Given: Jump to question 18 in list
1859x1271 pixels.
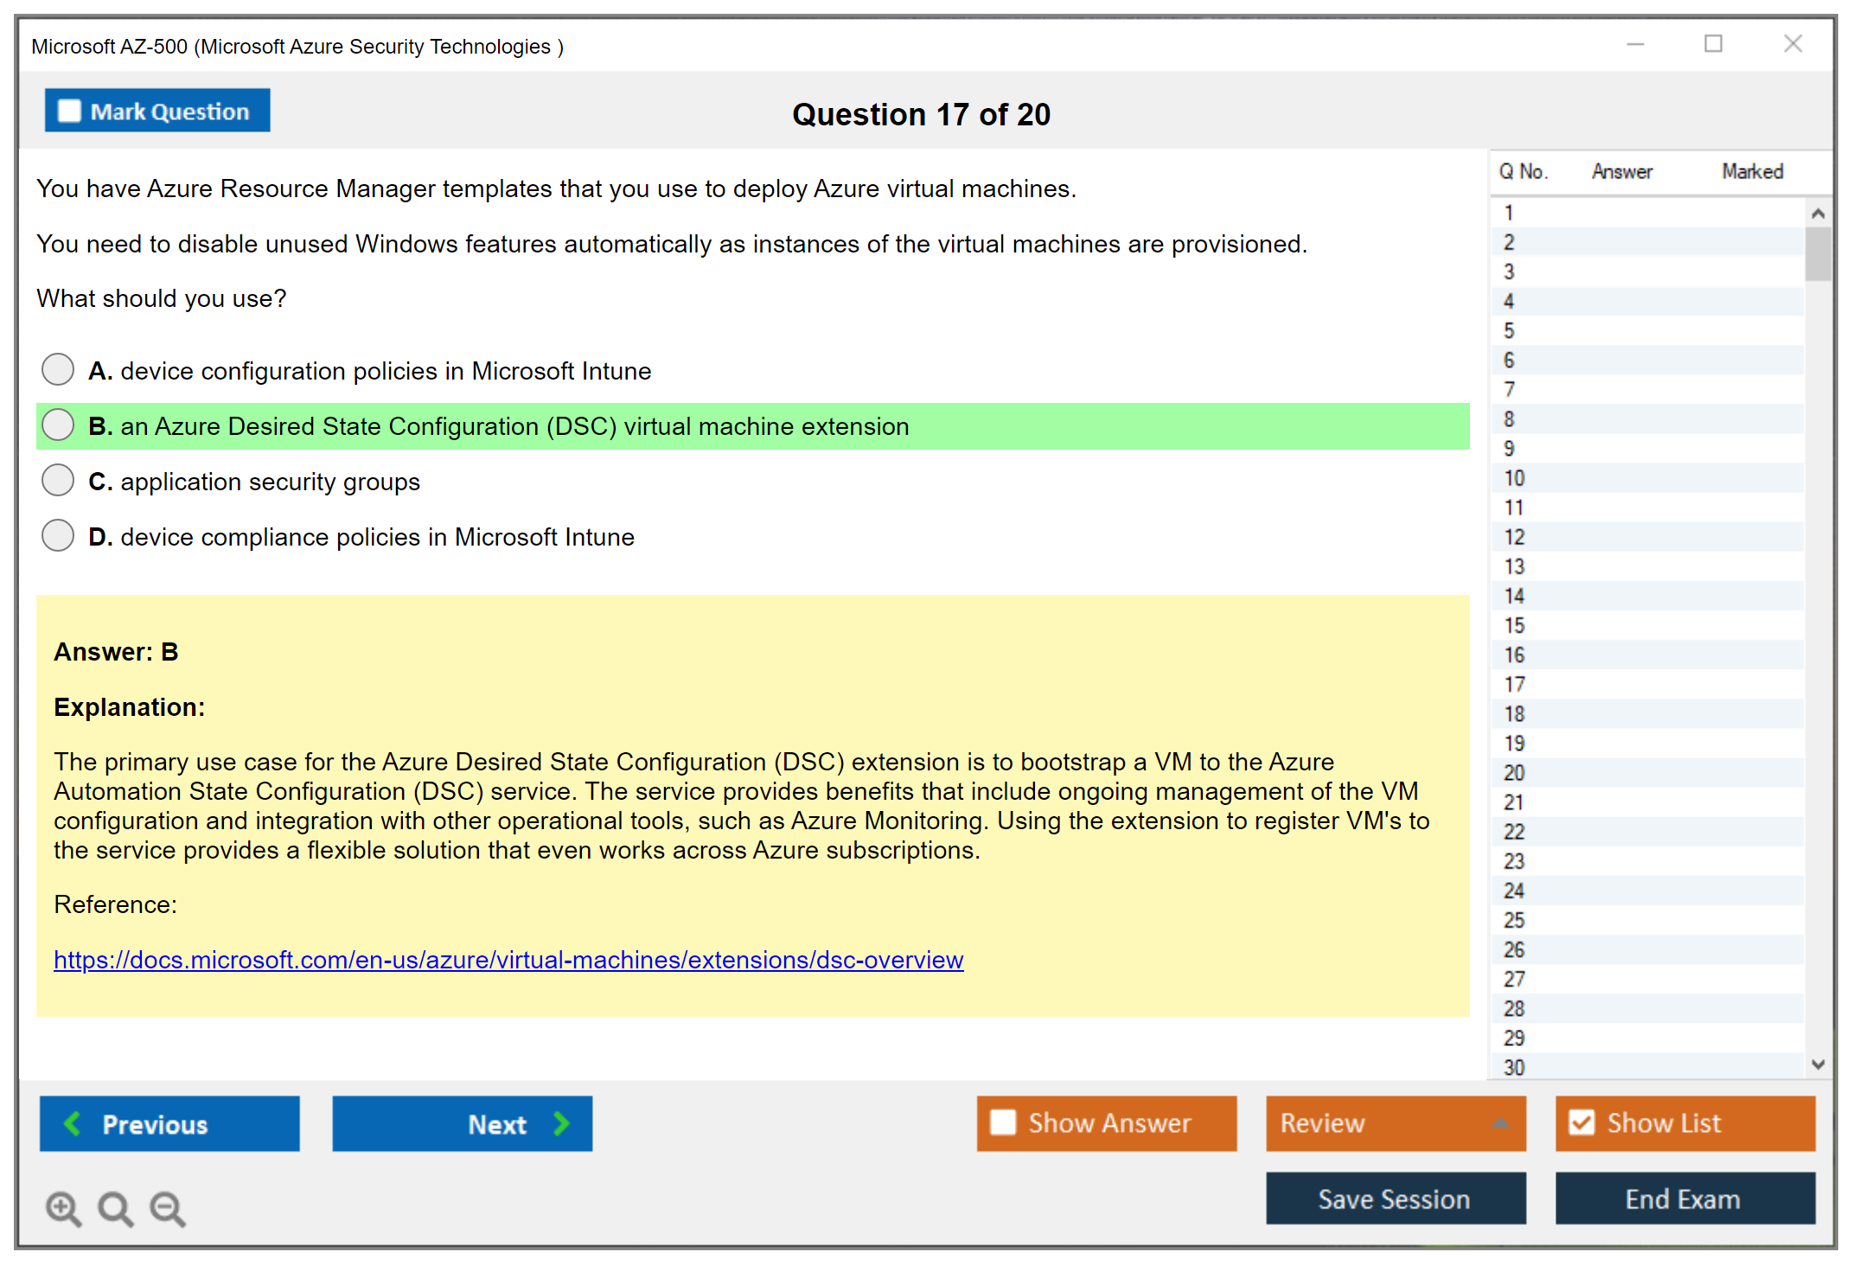Looking at the screenshot, I should [x=1514, y=714].
